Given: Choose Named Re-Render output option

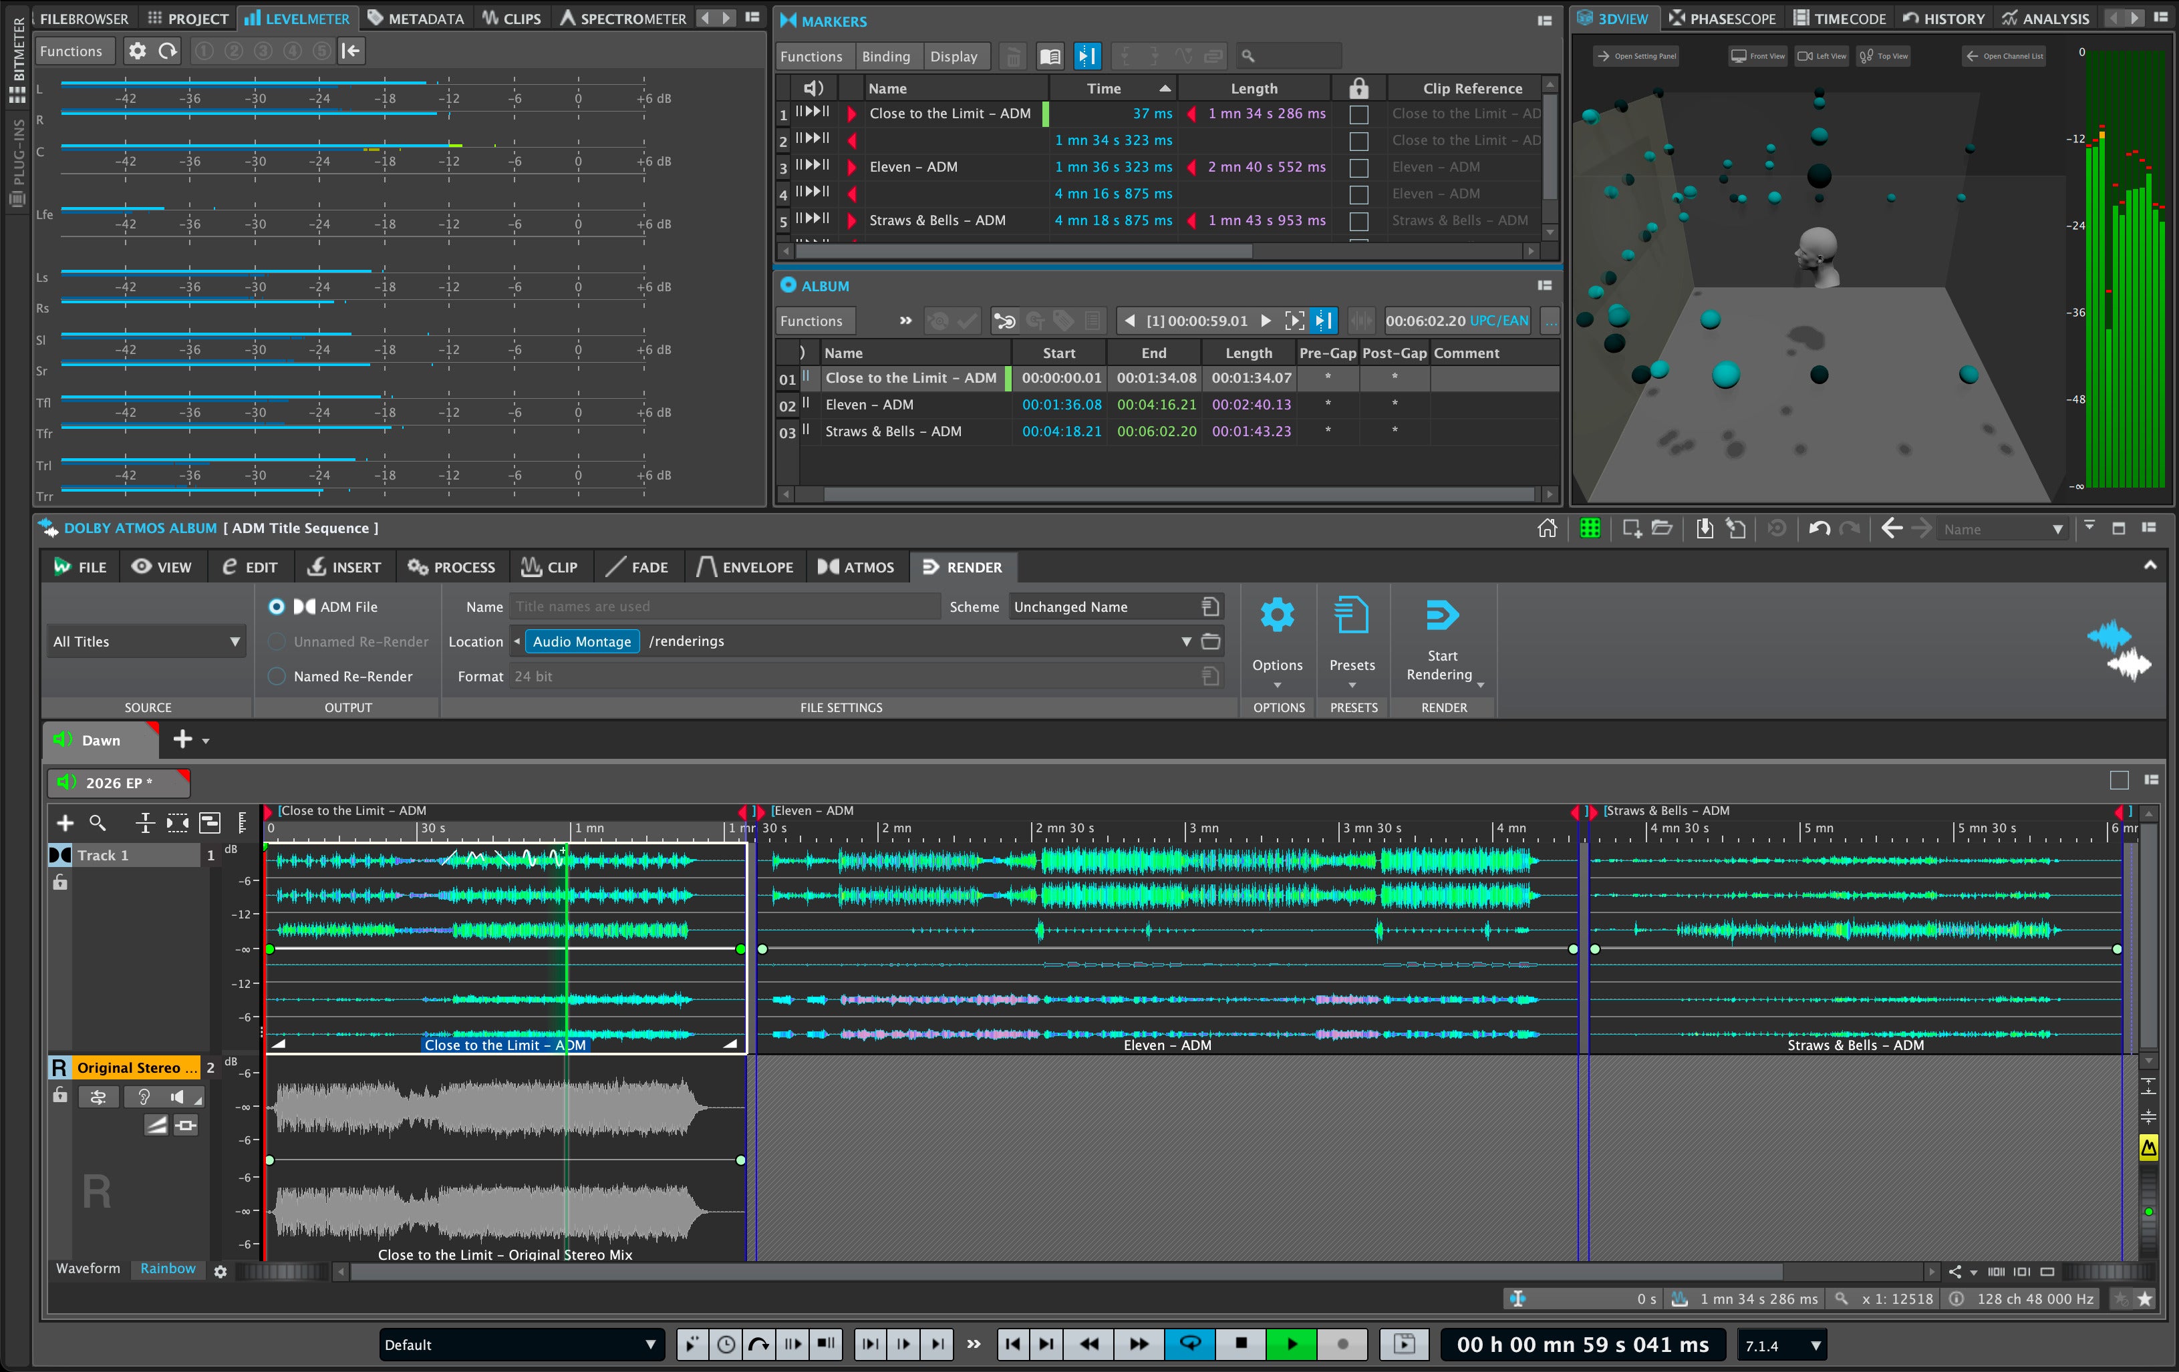Looking at the screenshot, I should (x=277, y=675).
